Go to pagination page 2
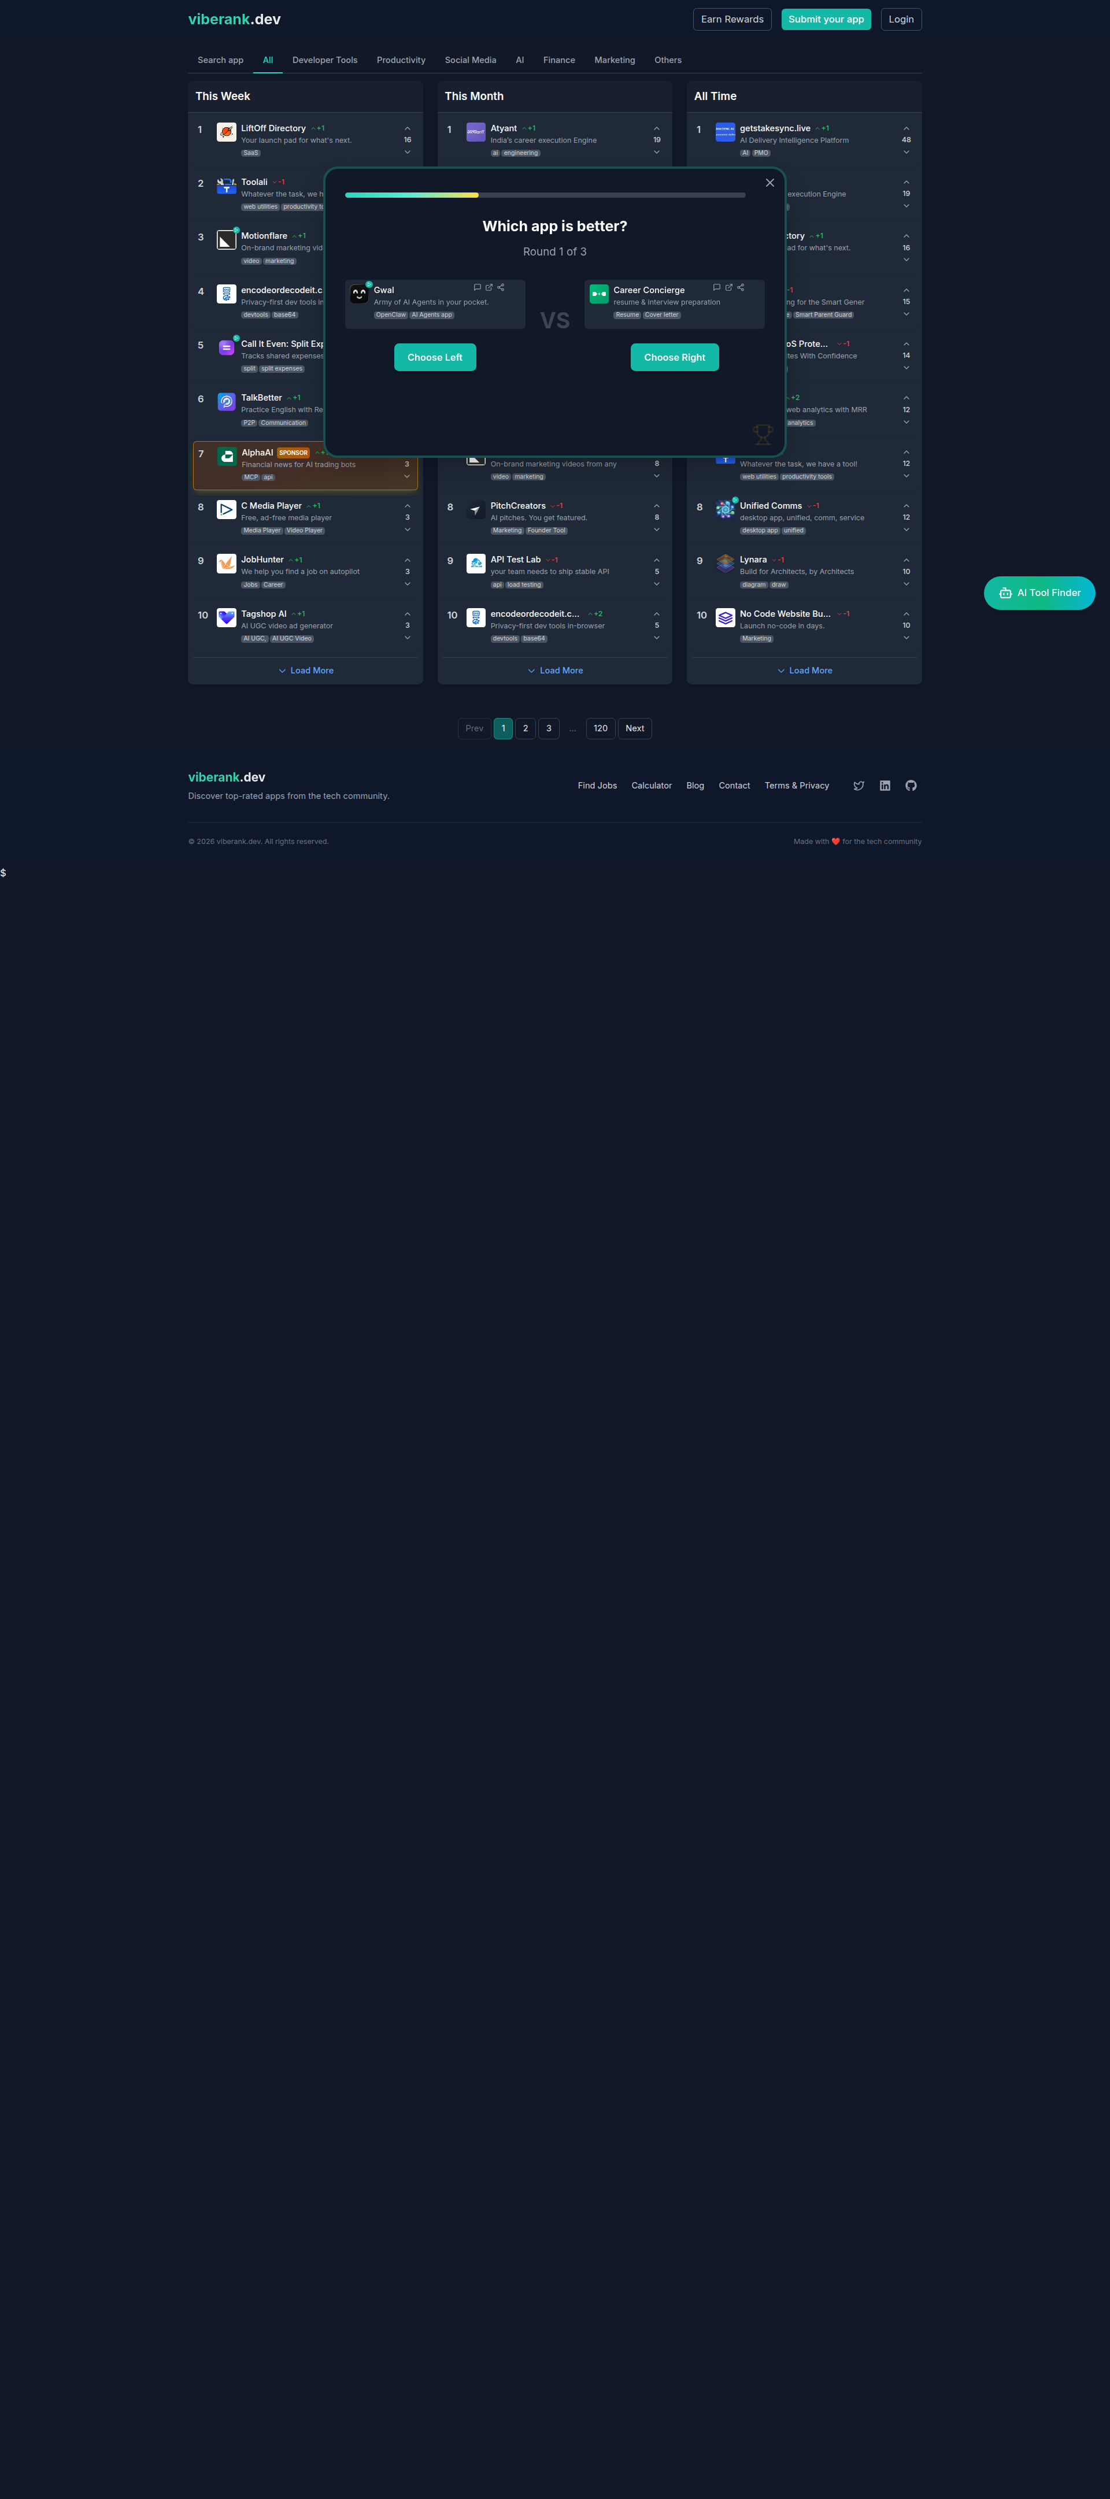 pyautogui.click(x=526, y=728)
